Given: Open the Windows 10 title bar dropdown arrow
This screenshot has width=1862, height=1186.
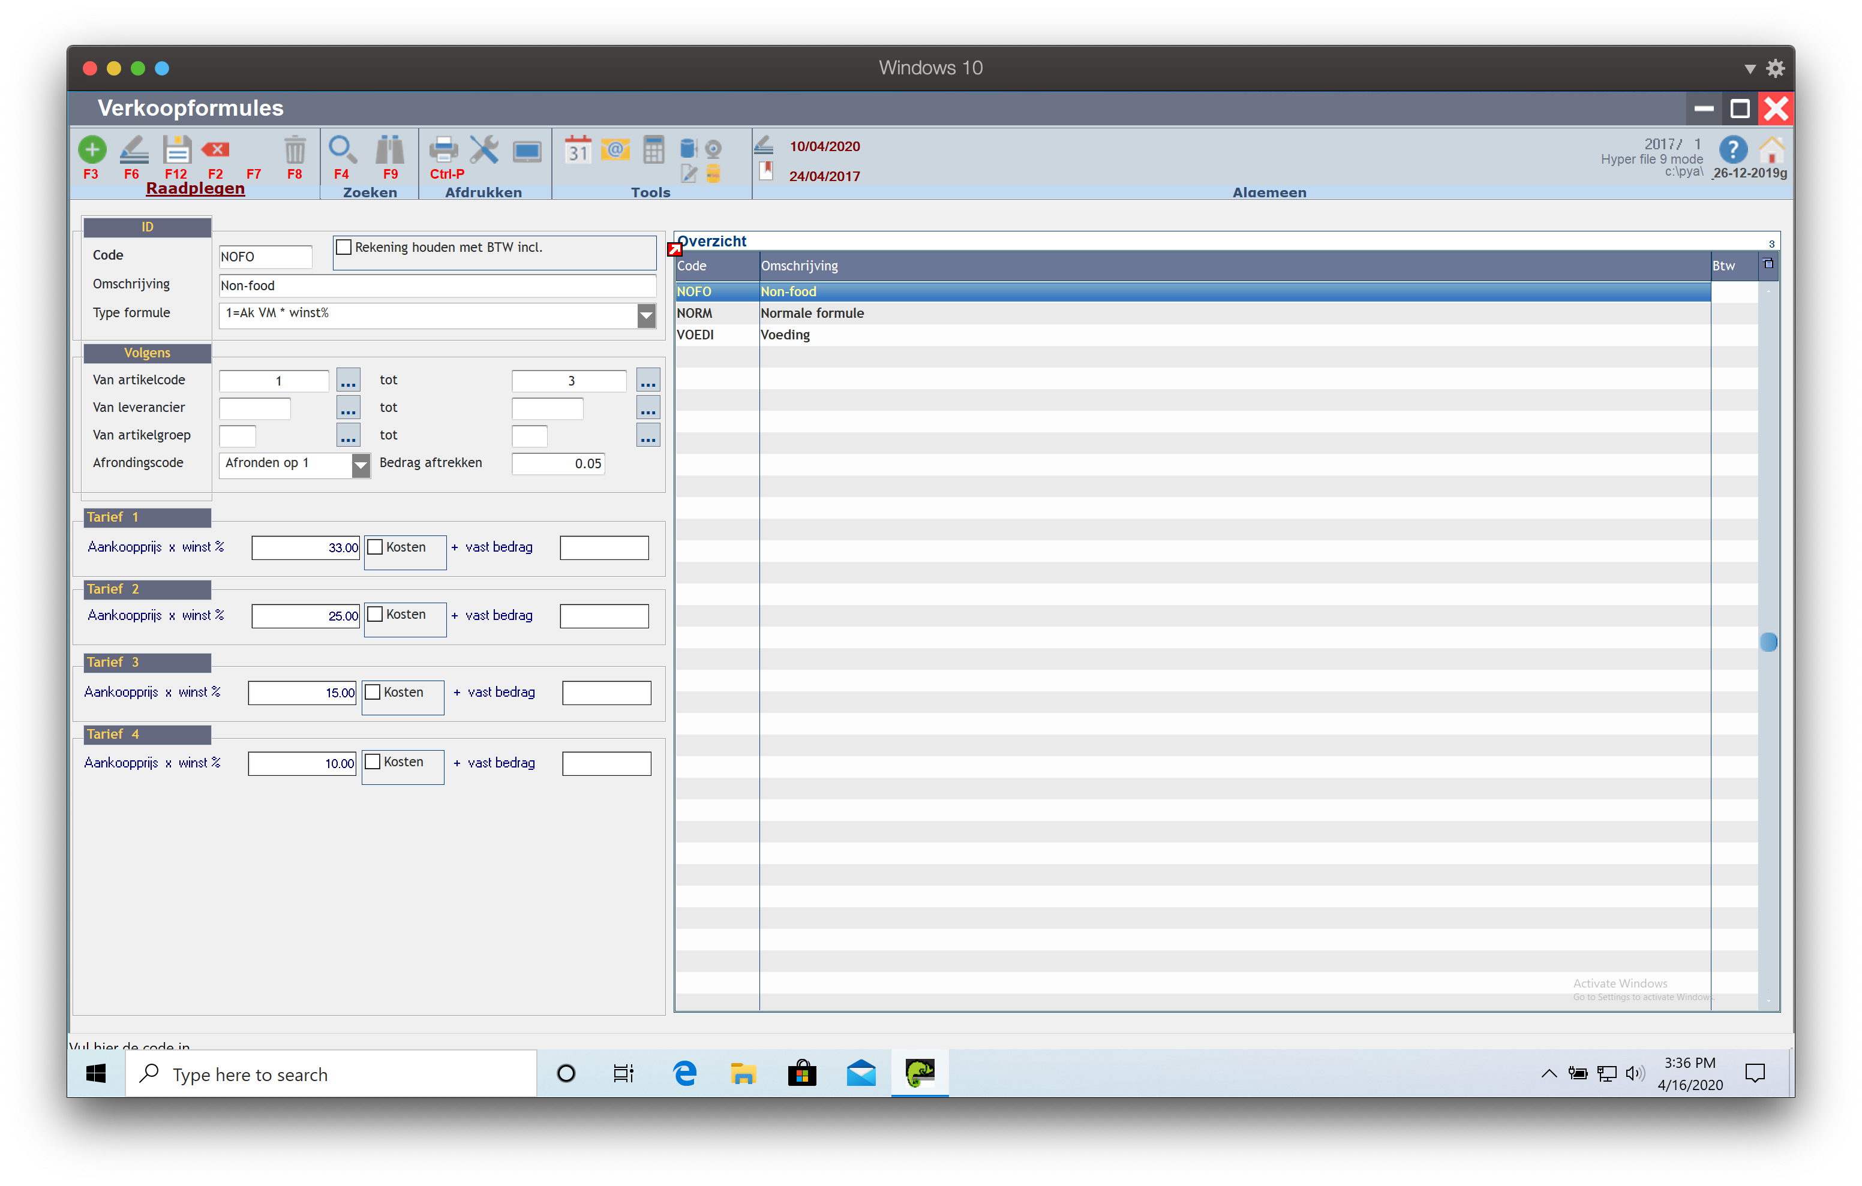Looking at the screenshot, I should pyautogui.click(x=1750, y=69).
